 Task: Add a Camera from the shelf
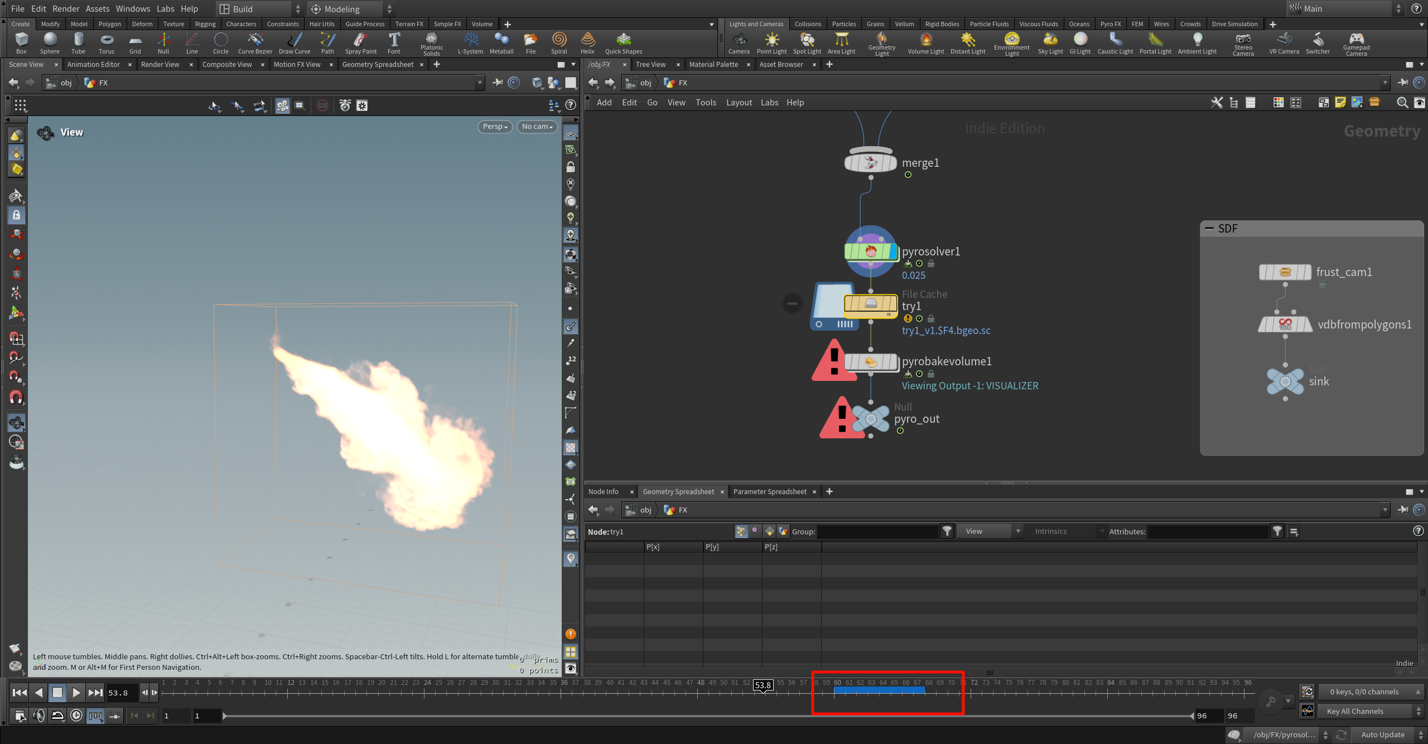tap(739, 43)
